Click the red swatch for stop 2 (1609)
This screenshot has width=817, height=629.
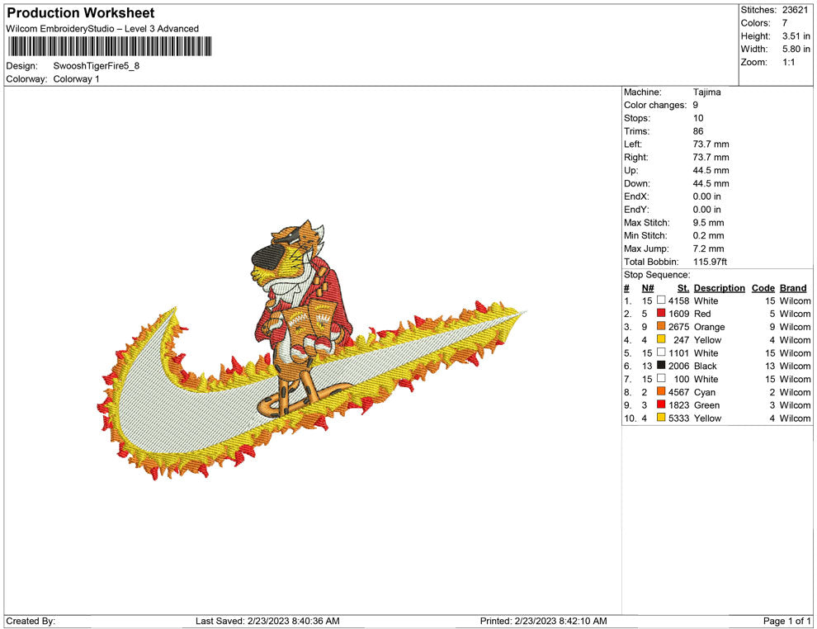tap(661, 313)
